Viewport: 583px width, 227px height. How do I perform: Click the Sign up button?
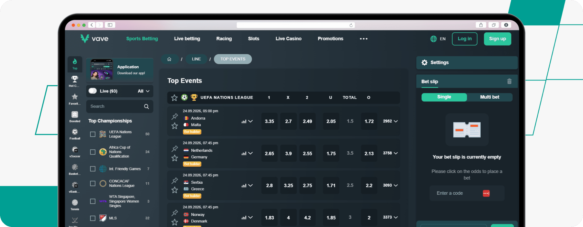pyautogui.click(x=497, y=39)
